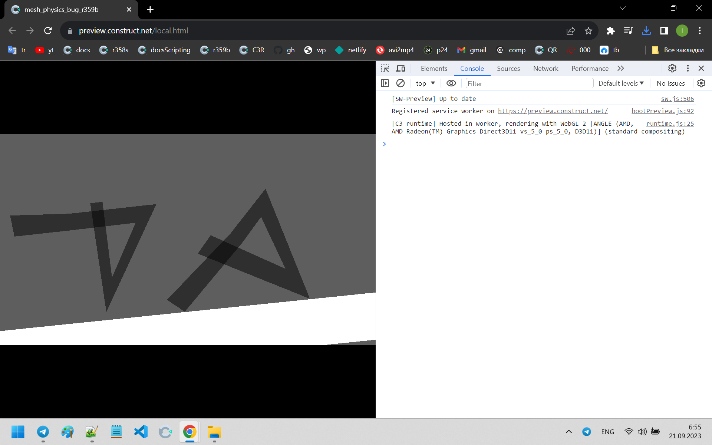
Task: Open the Customize DevTools three-dot menu
Action: point(688,68)
